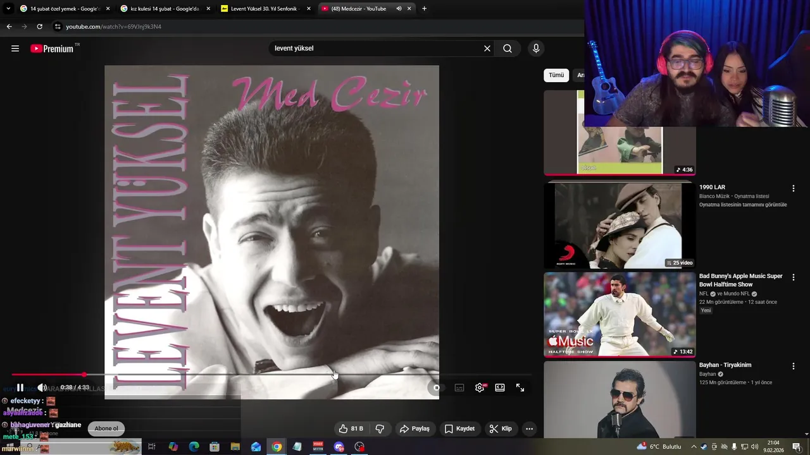Mute the video with speaker icon
Viewport: 810px width, 455px height.
pyautogui.click(x=42, y=387)
